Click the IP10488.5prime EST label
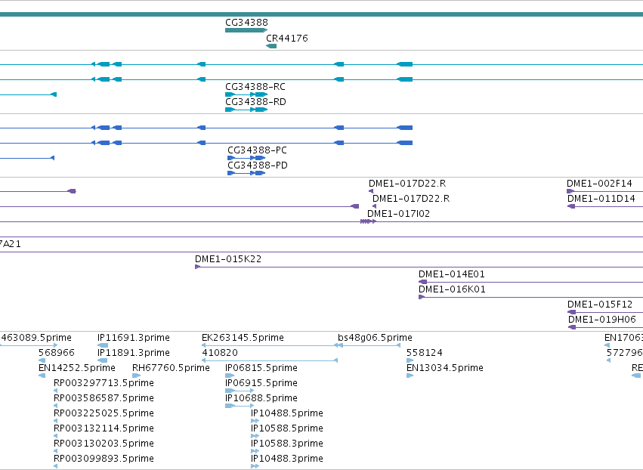643x470 pixels. coord(286,413)
